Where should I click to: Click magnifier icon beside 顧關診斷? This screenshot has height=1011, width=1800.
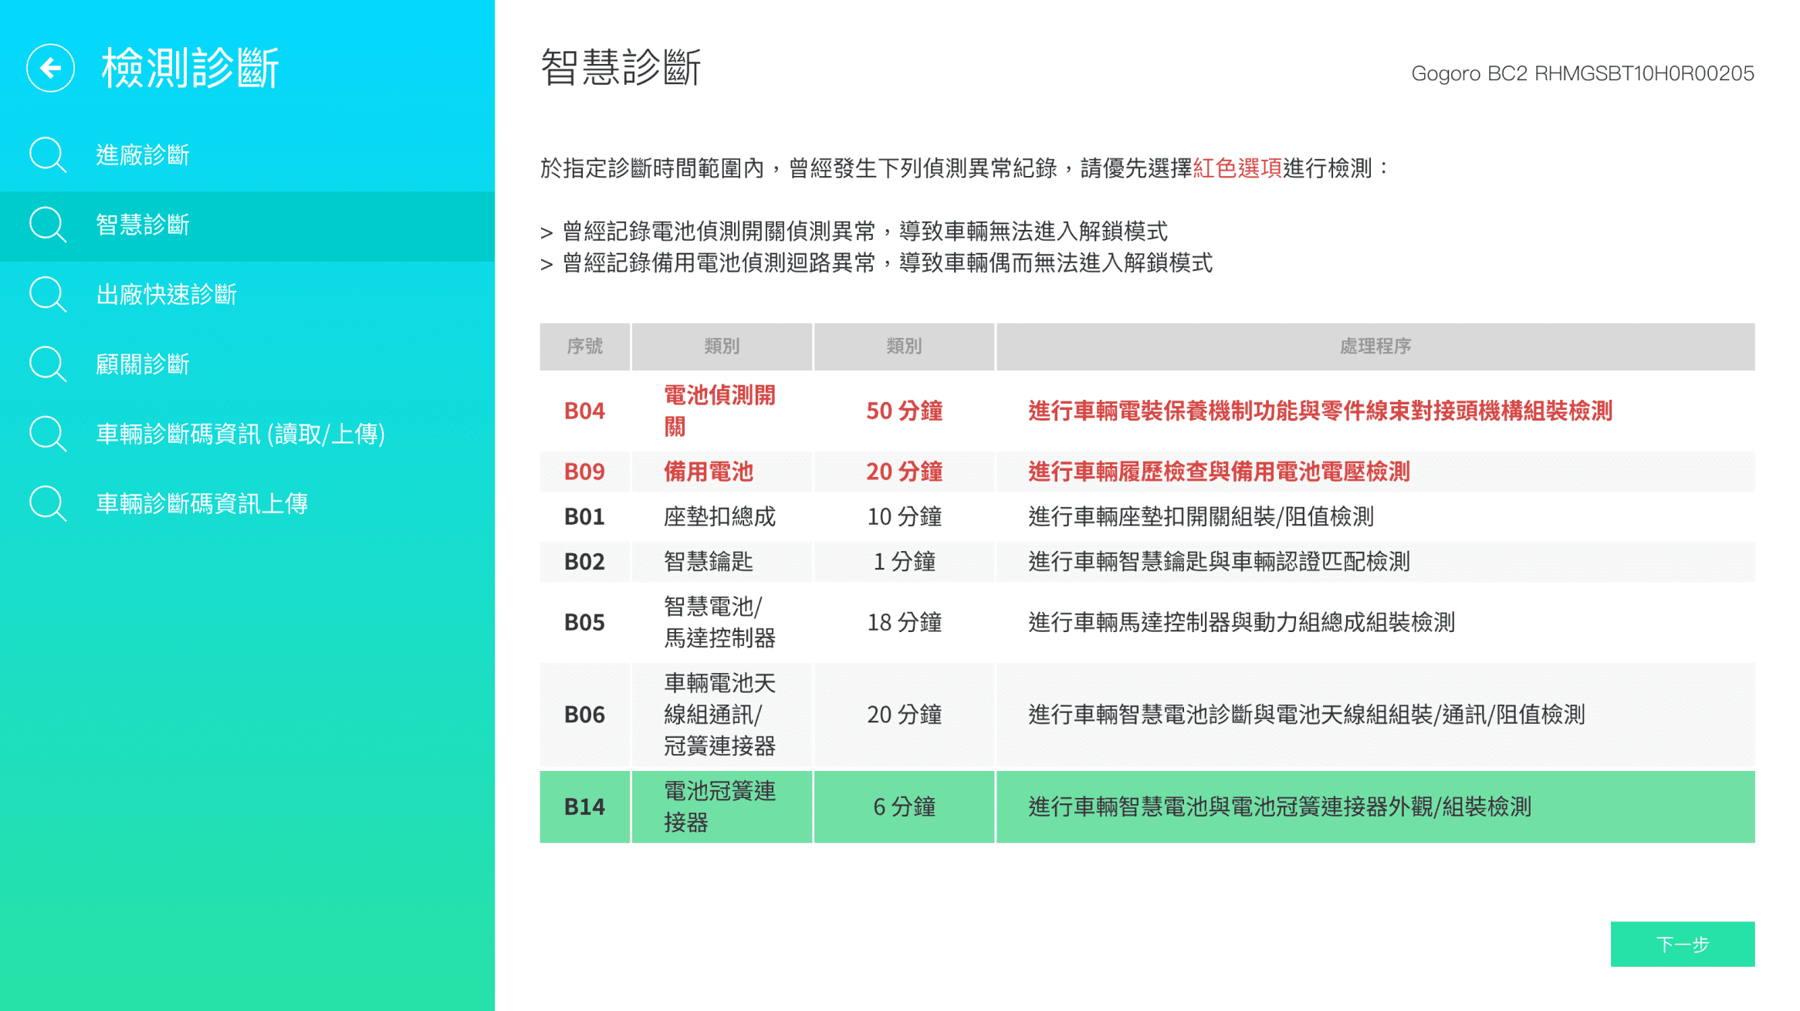click(47, 364)
